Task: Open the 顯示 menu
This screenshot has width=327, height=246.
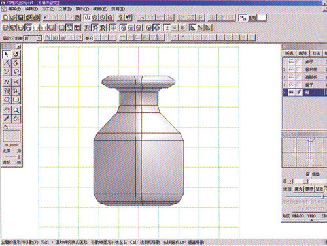Action: tap(82, 9)
